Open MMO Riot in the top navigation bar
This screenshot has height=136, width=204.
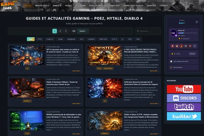pyautogui.click(x=115, y=5)
